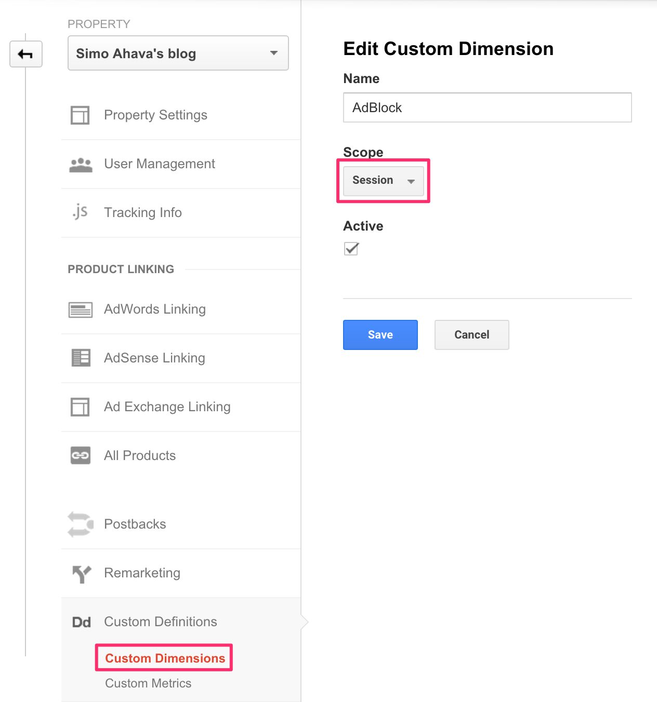Click the AdWords Linking icon
Image resolution: width=657 pixels, height=702 pixels.
pos(81,310)
